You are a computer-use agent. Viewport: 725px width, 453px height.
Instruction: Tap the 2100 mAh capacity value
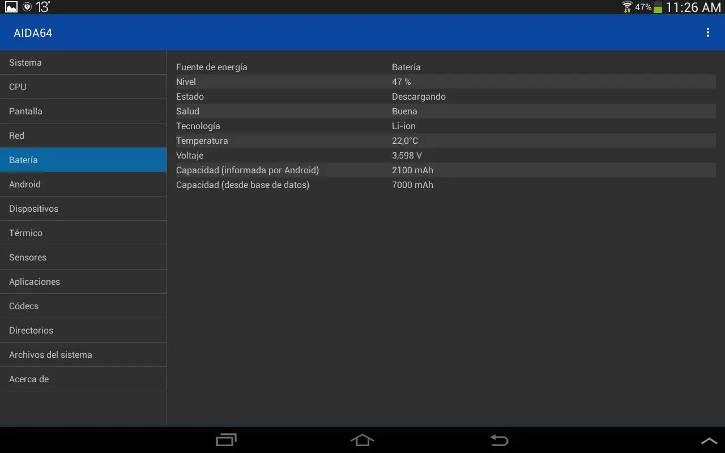[x=412, y=170]
